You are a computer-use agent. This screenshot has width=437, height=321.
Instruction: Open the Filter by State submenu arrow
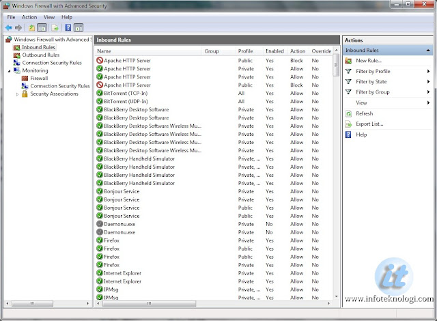[x=428, y=82]
